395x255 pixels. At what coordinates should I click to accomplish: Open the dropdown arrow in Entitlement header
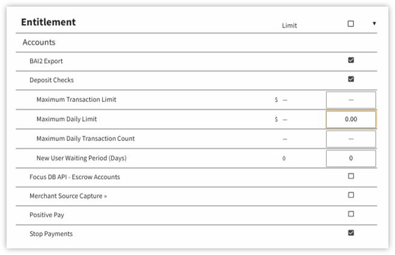[x=374, y=23]
